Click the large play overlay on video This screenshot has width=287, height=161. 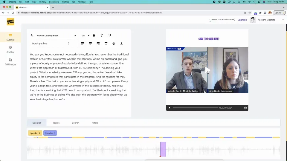click(x=207, y=70)
